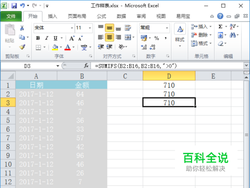Click the borders grid icon
Viewport: 250px width, 188px height.
[38, 47]
